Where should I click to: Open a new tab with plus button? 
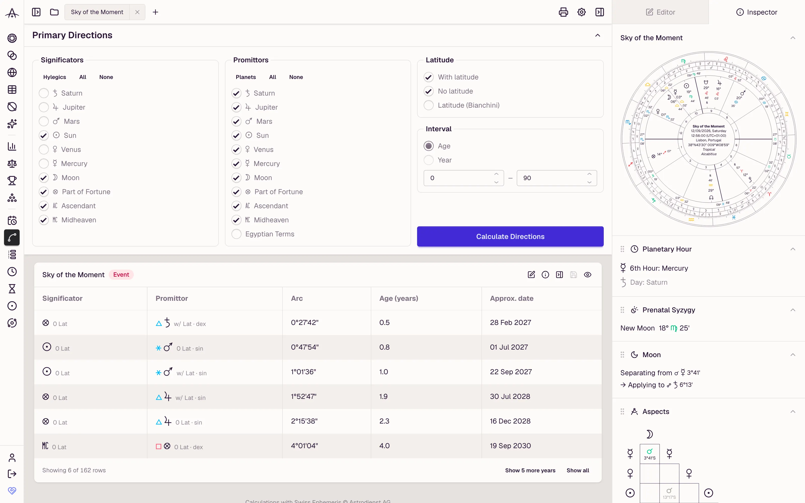tap(155, 12)
